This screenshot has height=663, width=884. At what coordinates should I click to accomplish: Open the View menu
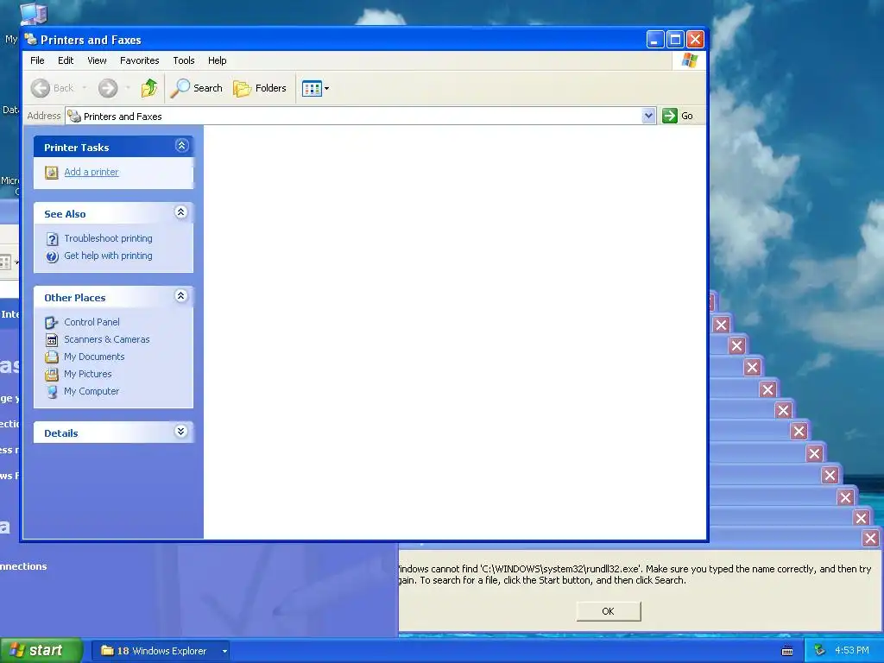97,60
